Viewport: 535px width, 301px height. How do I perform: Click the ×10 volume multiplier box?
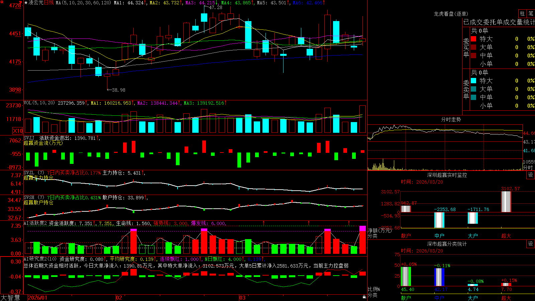pyautogui.click(x=18, y=131)
